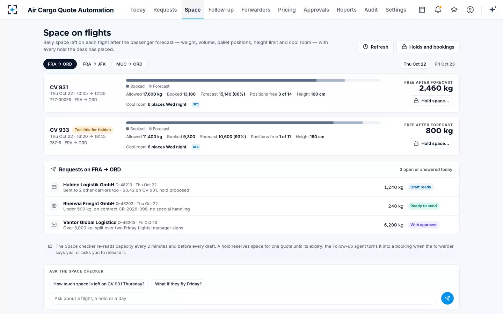503x314 pixels.
Task: Focus the 'Ask about a flight' input
Action: point(243,298)
